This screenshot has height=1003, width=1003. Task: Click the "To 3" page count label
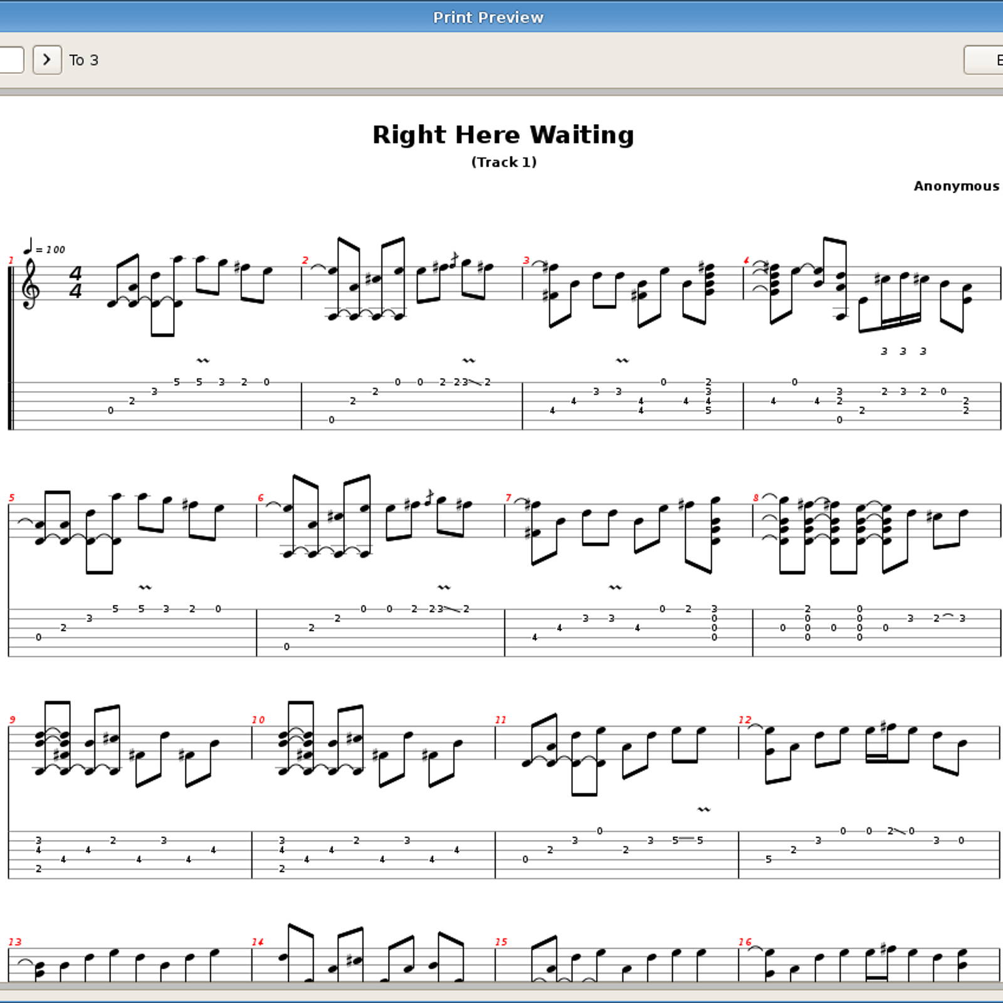[x=84, y=60]
